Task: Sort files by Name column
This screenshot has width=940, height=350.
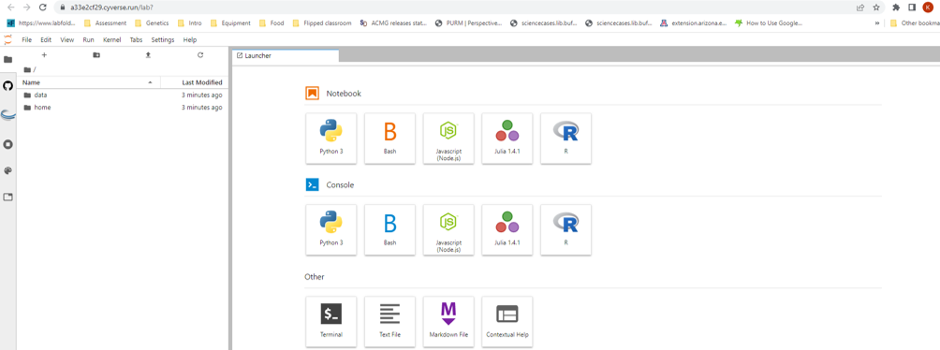Action: 89,82
